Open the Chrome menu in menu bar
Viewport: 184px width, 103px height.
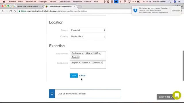click(x=11, y=2)
